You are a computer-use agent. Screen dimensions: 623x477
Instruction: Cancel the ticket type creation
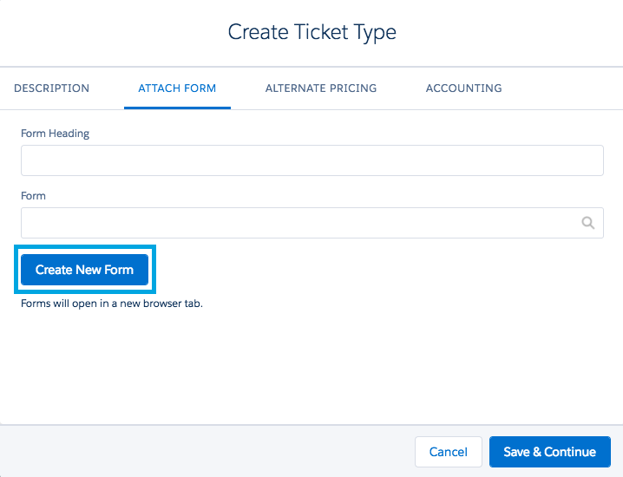[448, 452]
